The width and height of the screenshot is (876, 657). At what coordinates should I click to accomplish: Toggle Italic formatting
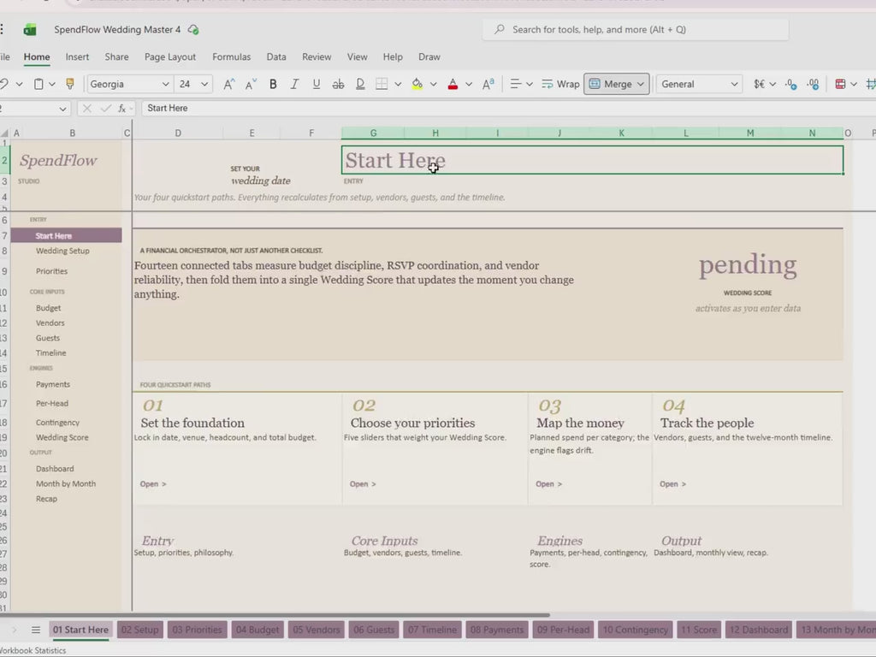pos(294,84)
